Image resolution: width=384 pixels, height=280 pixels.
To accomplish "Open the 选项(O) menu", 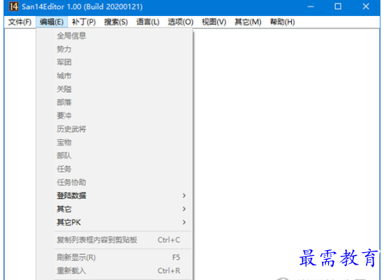I will point(181,22).
